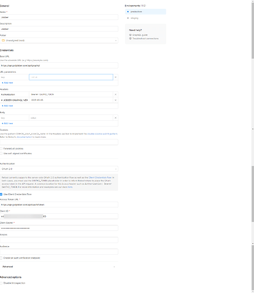Click the plus icon under Headers

[2, 106]
